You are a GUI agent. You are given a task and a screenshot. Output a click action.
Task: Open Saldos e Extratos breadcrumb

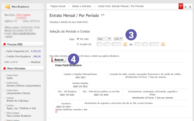82,6
